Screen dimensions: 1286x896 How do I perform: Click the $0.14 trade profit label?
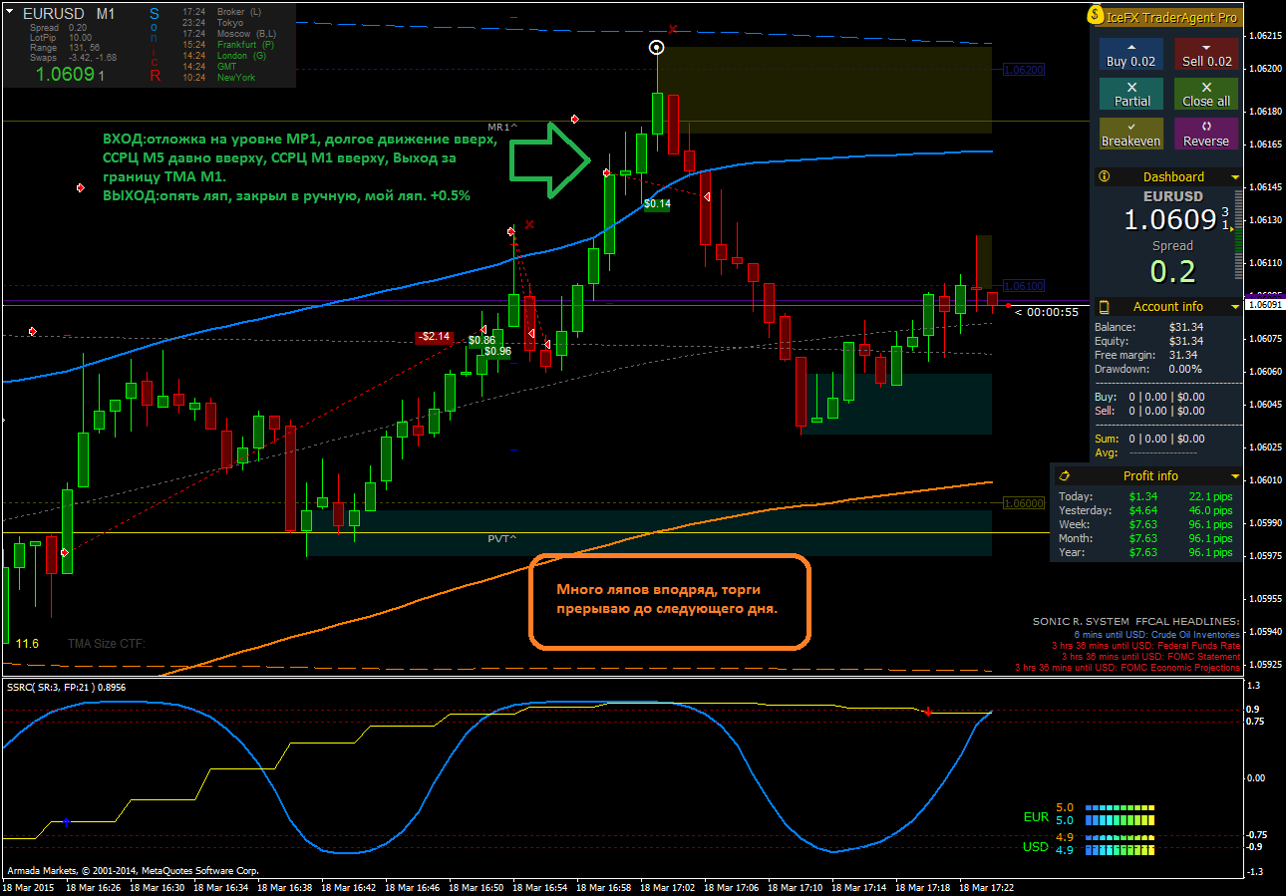657,203
